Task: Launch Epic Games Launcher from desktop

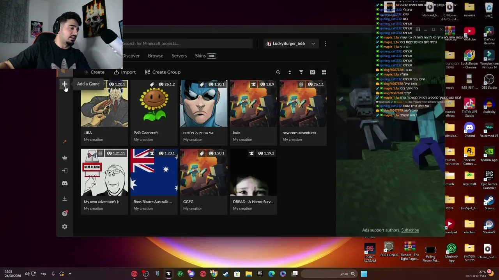Action: [489, 180]
